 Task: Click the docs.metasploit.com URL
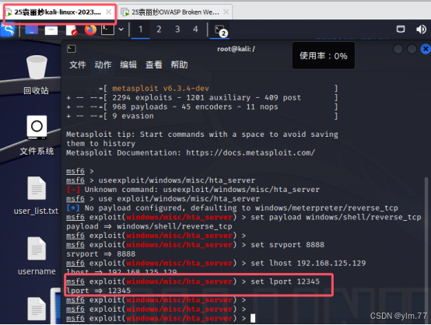[251, 152]
